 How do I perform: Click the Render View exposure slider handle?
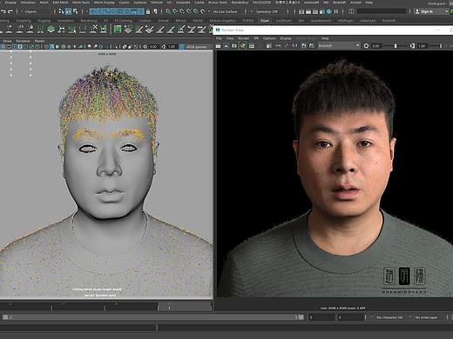click(396, 46)
